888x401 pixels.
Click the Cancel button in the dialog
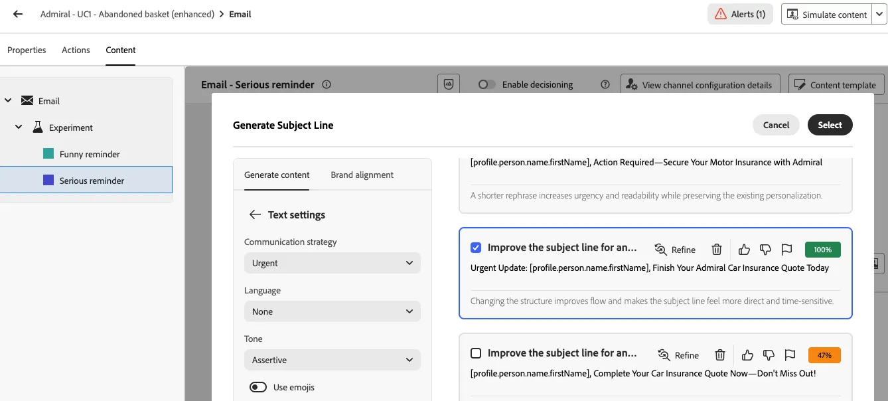[x=776, y=125]
